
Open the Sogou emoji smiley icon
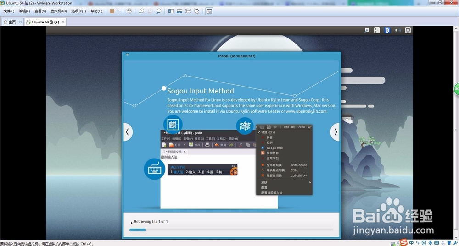coord(424,243)
